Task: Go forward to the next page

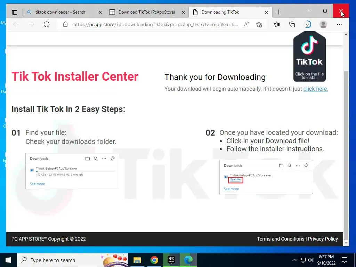Action: coord(31,24)
